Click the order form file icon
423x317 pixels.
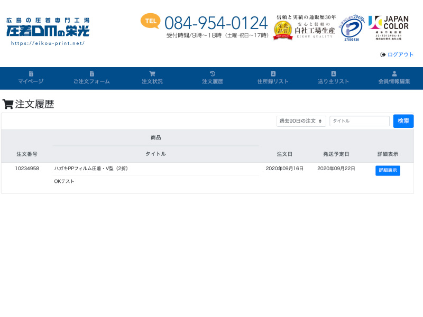[x=91, y=73]
